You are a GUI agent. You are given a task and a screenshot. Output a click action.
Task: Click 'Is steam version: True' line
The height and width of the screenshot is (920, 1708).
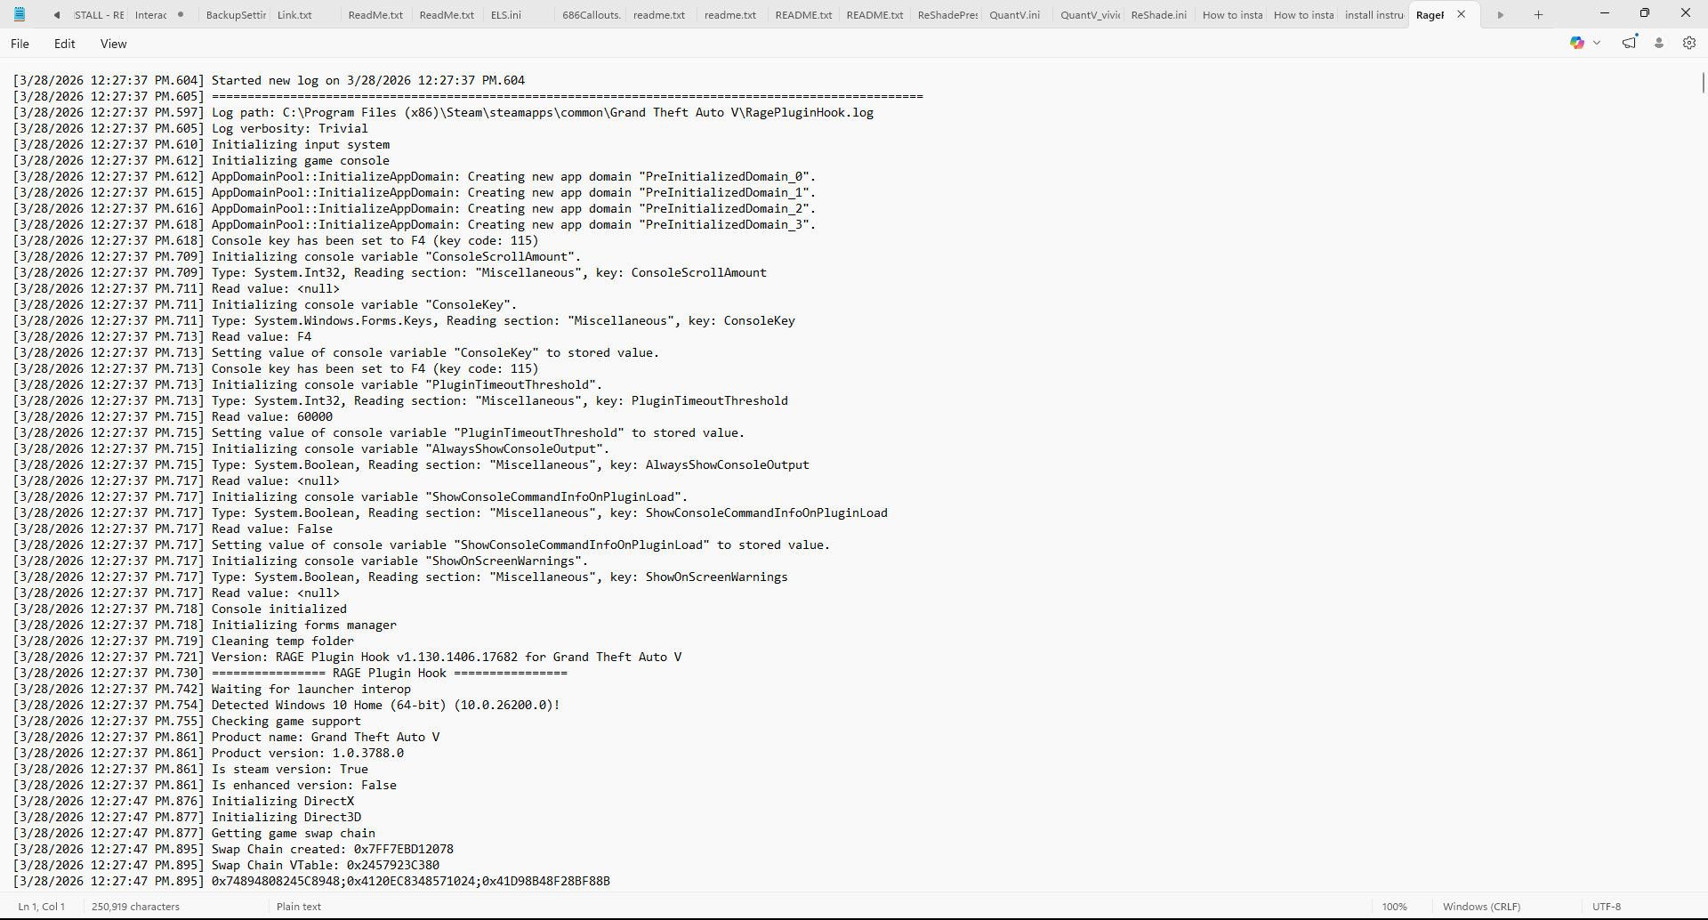pyautogui.click(x=190, y=769)
